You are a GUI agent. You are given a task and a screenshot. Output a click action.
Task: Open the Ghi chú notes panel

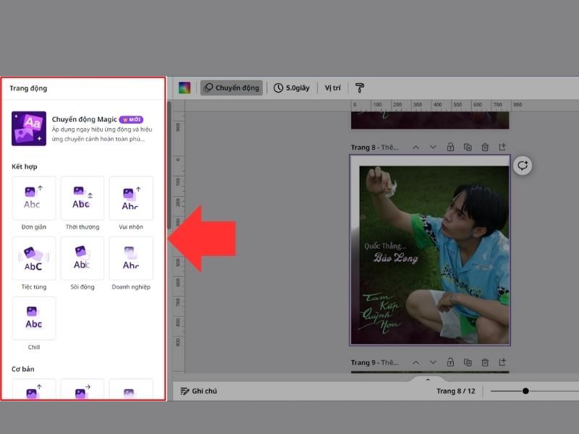199,391
